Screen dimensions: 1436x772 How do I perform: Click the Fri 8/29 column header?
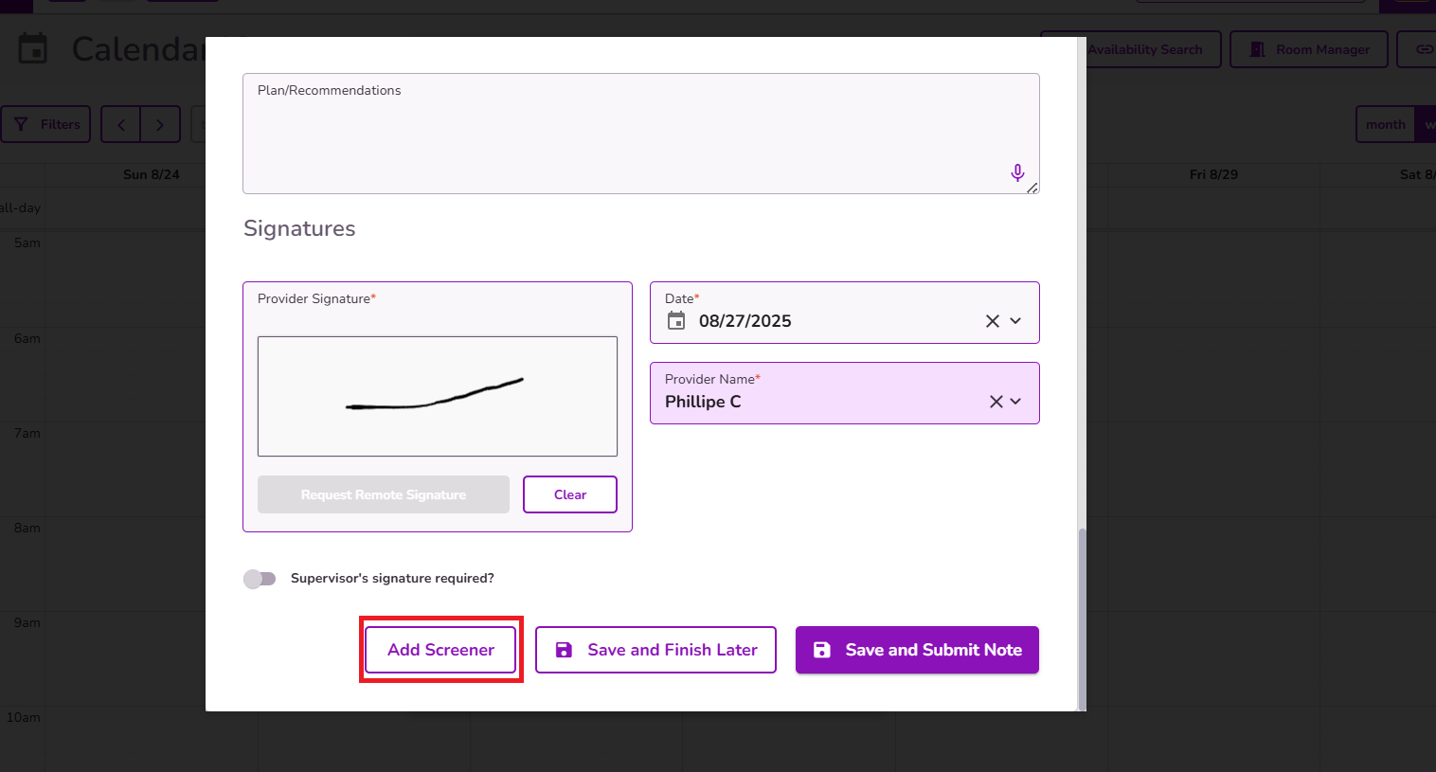1214,174
